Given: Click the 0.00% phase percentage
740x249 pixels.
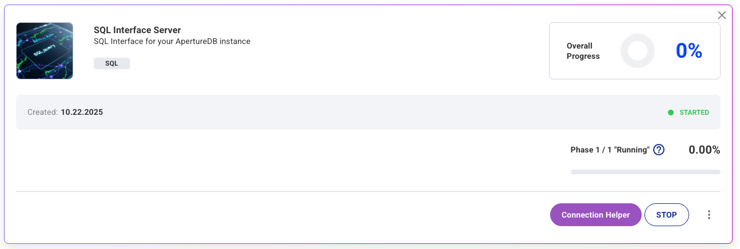Looking at the screenshot, I should (704, 150).
